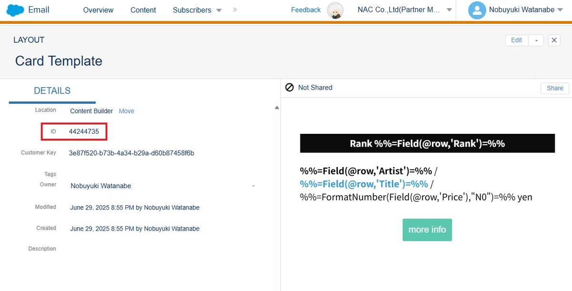The image size is (572, 291).
Task: Open the Content tab
Action: coord(143,10)
